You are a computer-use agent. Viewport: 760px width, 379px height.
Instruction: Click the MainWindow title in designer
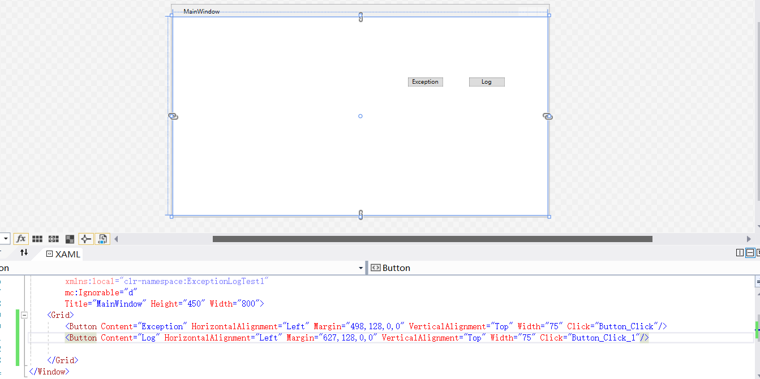pyautogui.click(x=201, y=11)
